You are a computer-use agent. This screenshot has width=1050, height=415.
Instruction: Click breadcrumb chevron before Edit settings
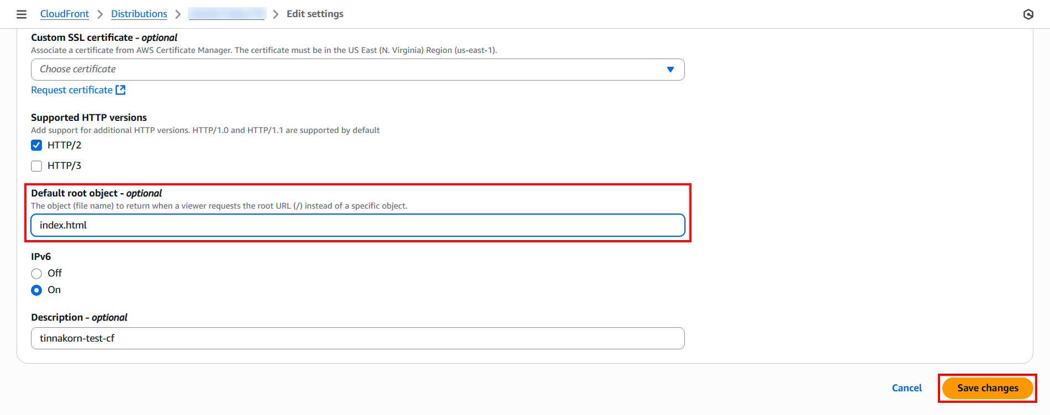[x=276, y=14]
